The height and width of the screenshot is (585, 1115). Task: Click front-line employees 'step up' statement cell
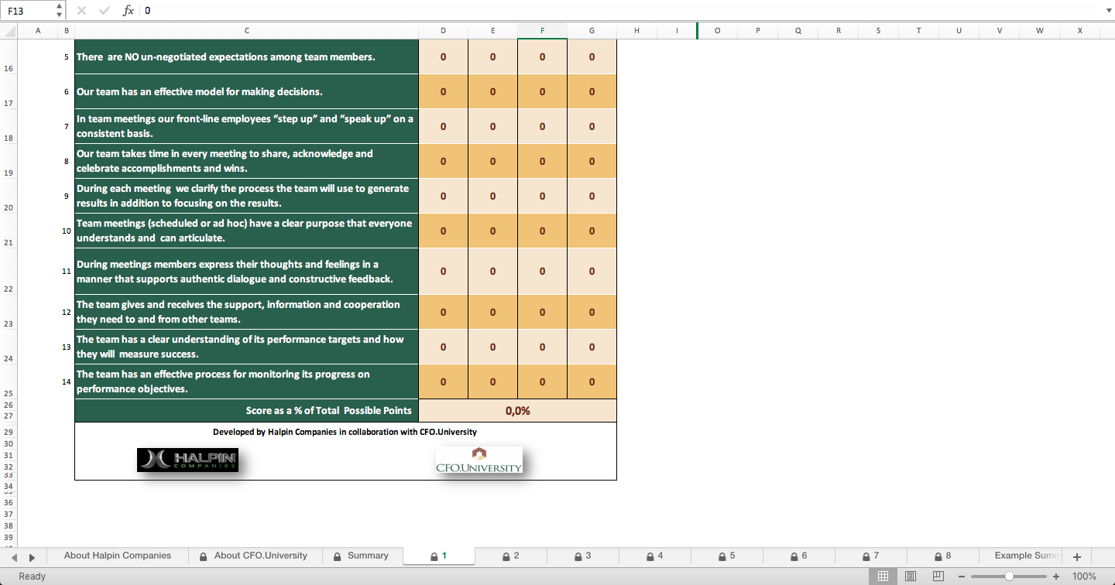[246, 126]
